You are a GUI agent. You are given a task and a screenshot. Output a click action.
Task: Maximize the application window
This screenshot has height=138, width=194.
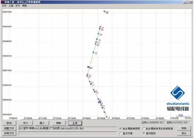tap(188, 2)
